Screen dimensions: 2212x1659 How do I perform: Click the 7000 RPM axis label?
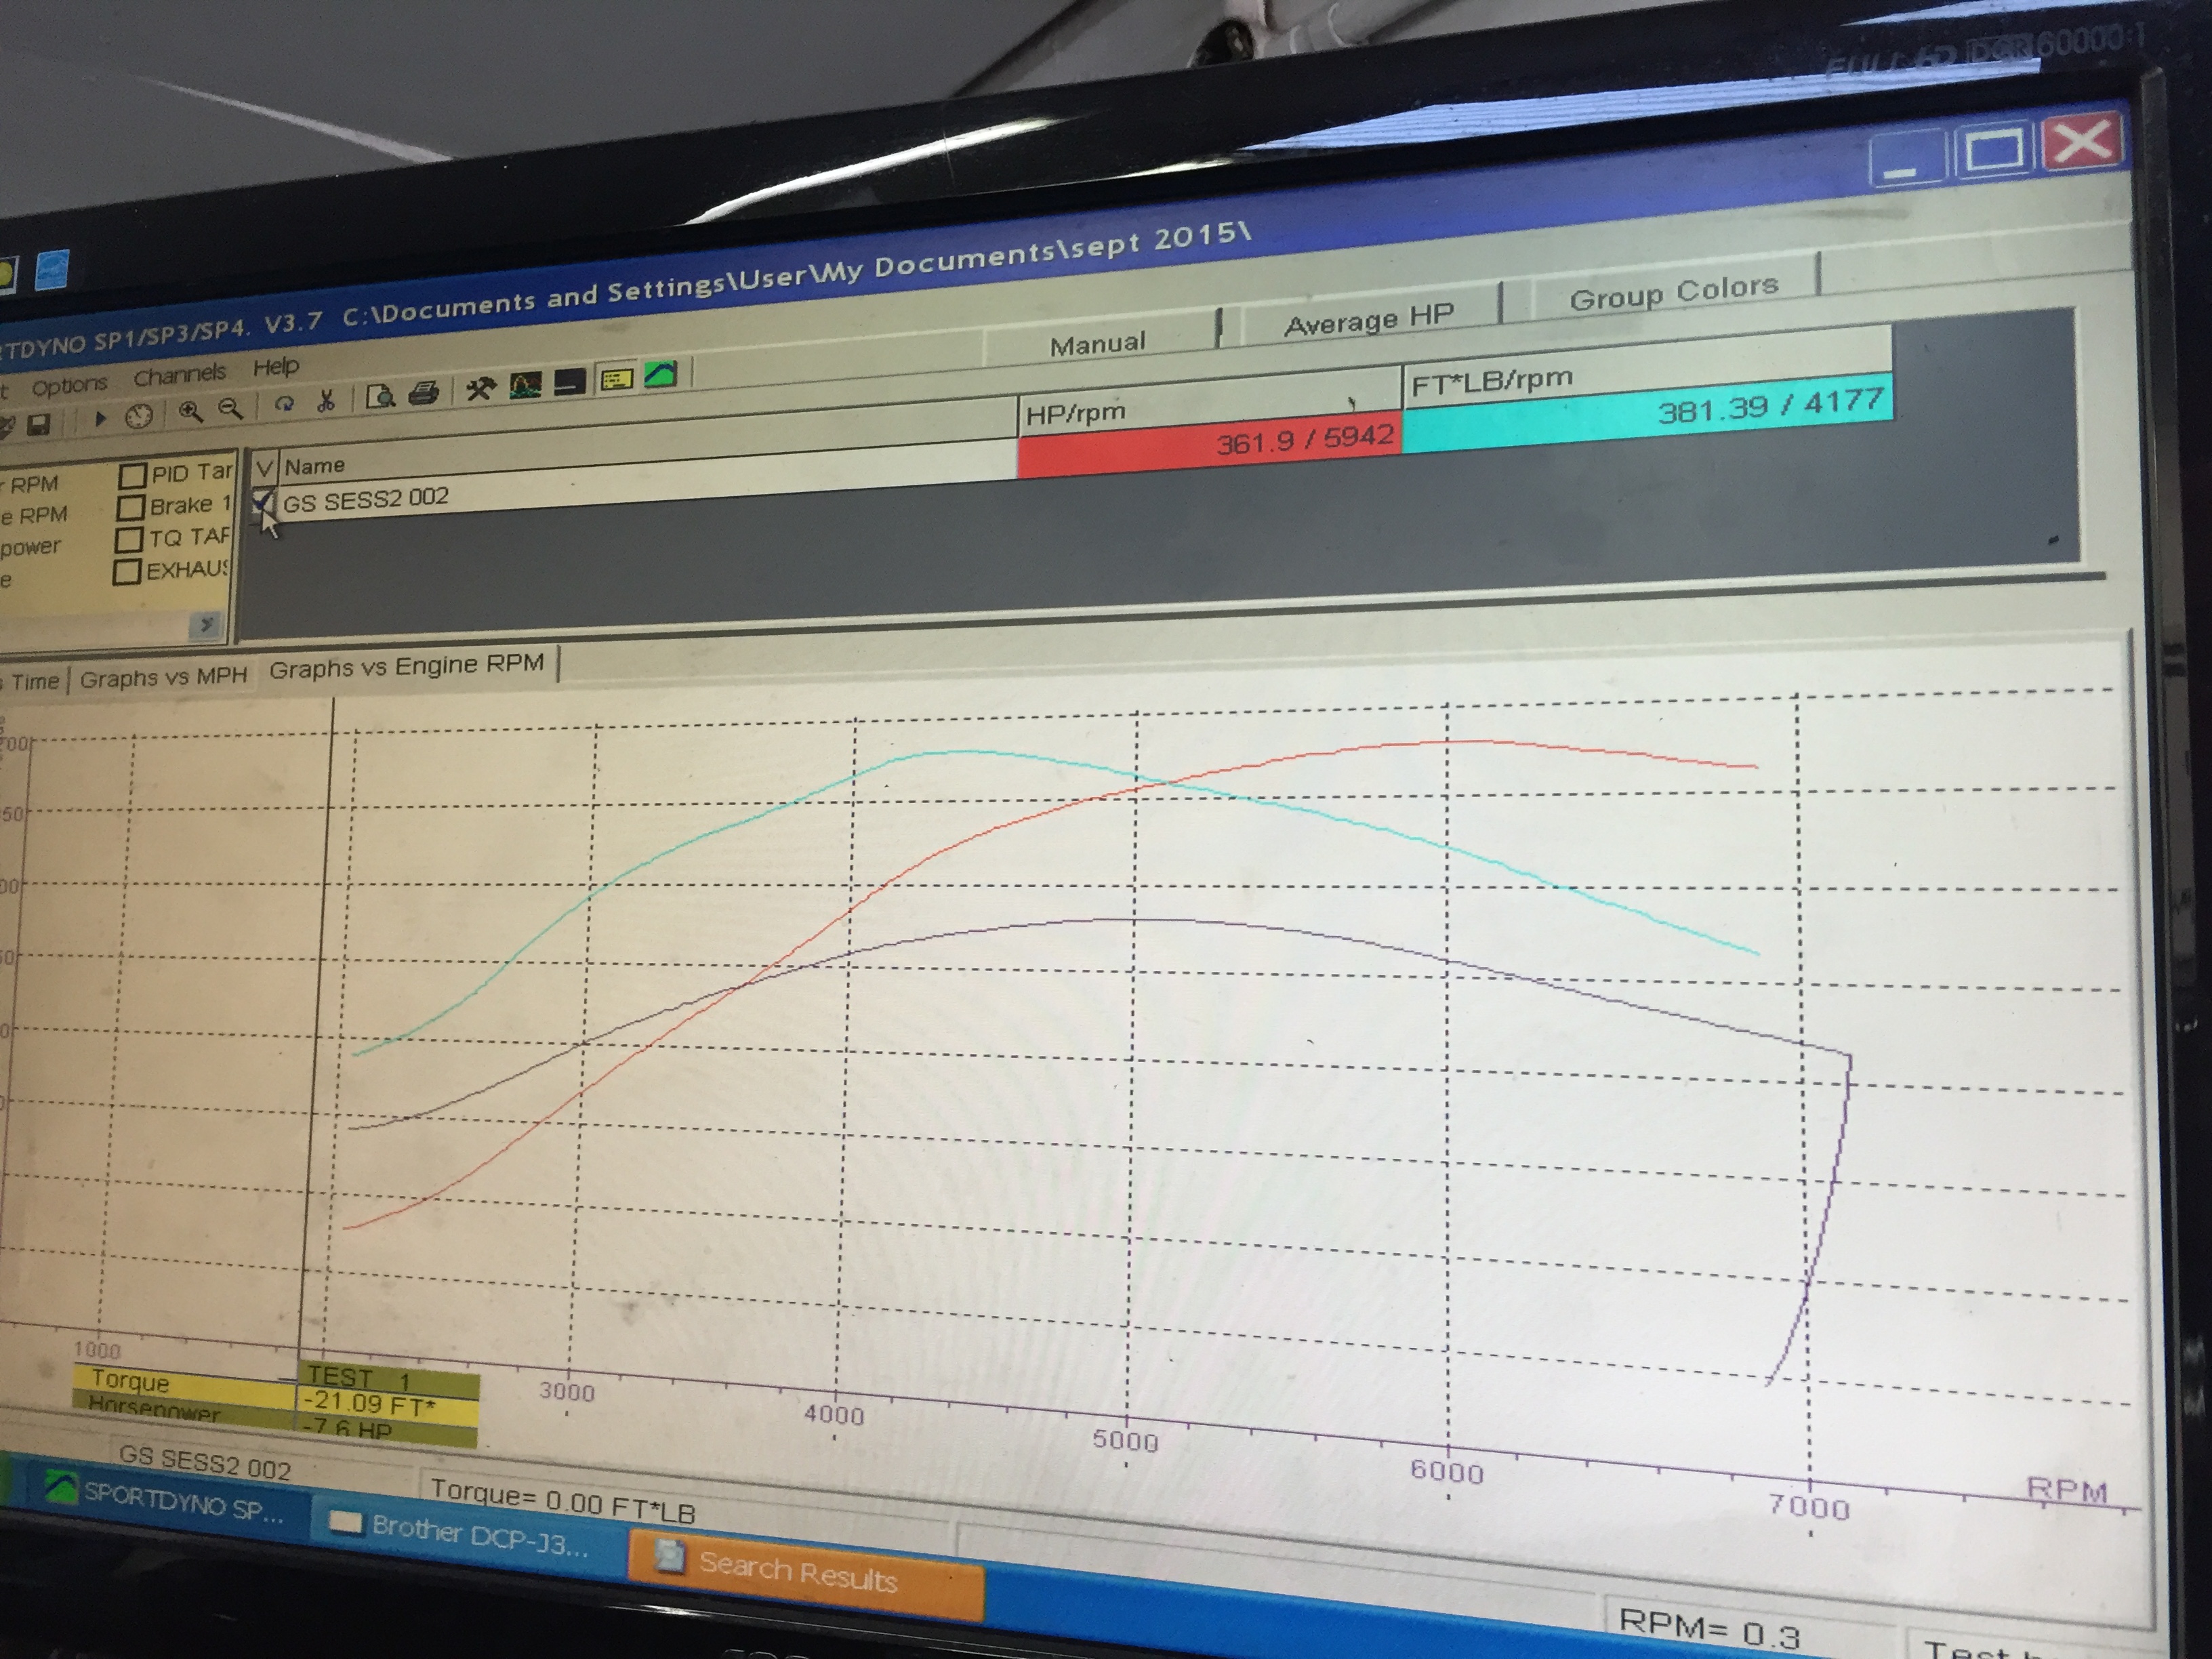[x=1809, y=1507]
